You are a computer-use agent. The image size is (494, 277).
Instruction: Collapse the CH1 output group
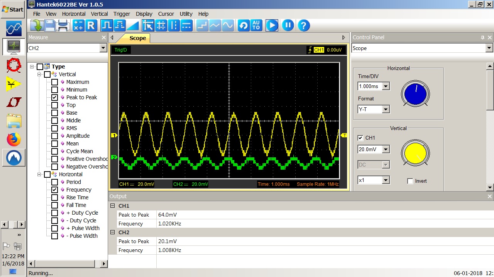point(113,206)
